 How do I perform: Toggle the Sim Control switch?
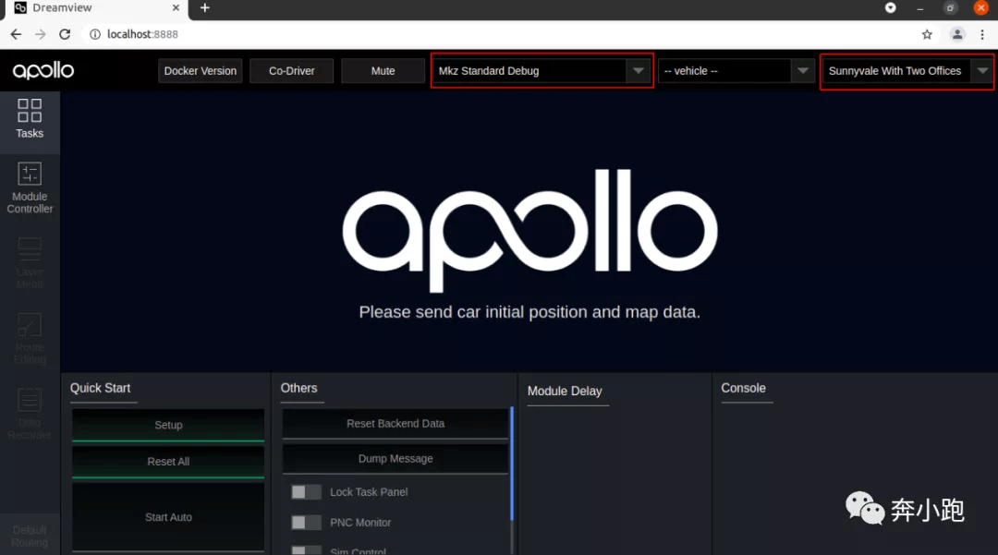[306, 550]
